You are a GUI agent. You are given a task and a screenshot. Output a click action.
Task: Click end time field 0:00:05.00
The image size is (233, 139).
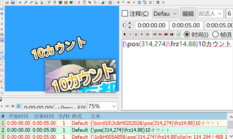tap(186, 25)
